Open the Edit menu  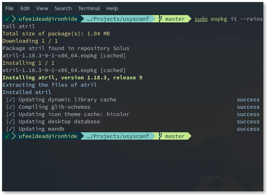[25, 8]
